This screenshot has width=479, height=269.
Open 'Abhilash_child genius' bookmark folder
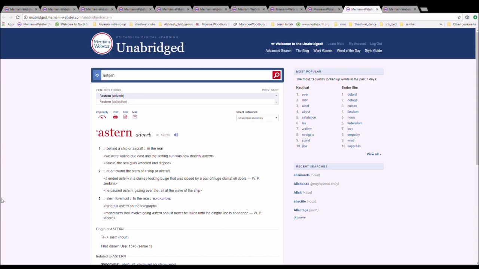[175, 24]
